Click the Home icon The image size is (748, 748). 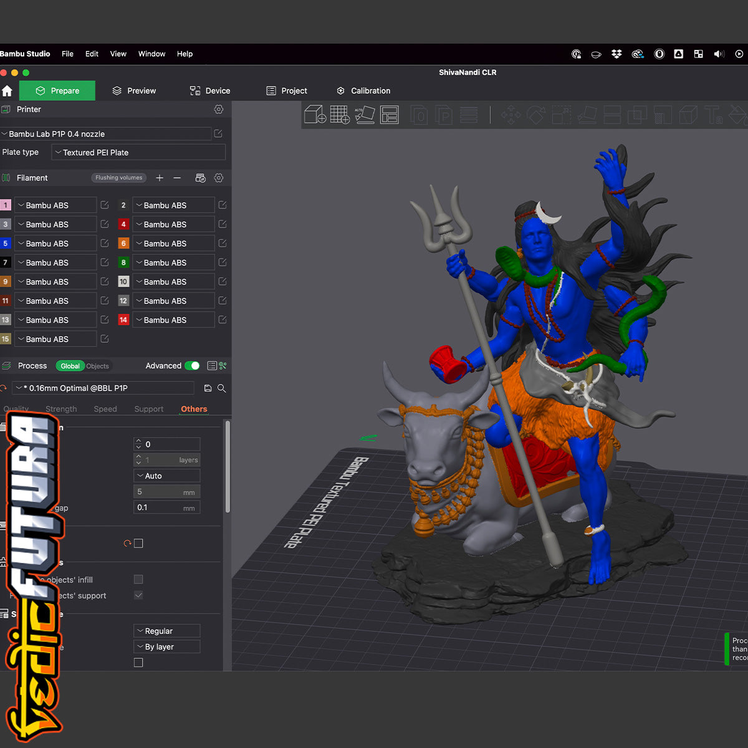click(7, 91)
